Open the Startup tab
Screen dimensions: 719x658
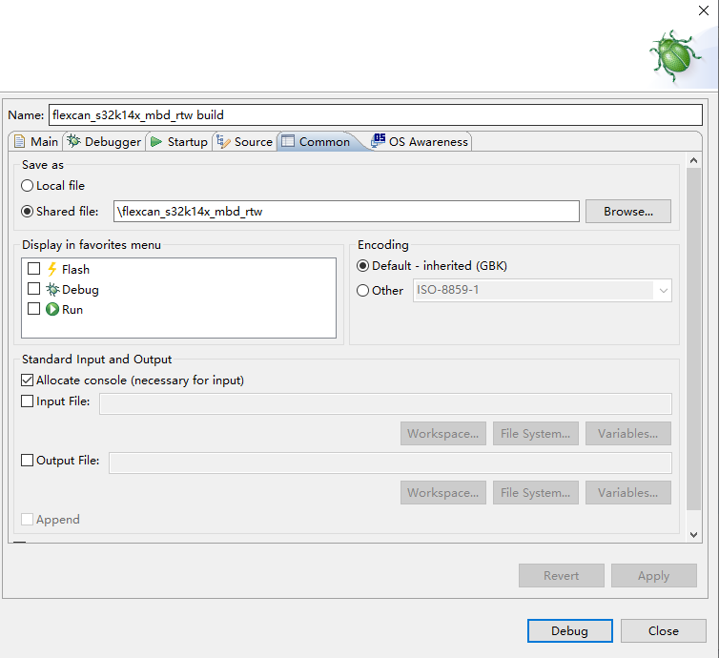179,142
